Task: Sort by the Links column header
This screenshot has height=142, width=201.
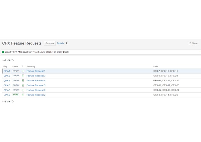Action: click(x=156, y=66)
